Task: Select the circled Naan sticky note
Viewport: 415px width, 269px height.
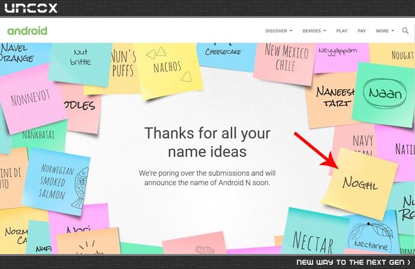Action: [384, 95]
